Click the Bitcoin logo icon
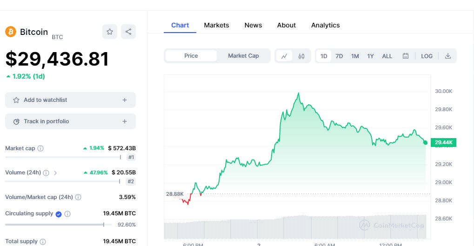Viewport: 474px width, 246px height. pos(11,32)
